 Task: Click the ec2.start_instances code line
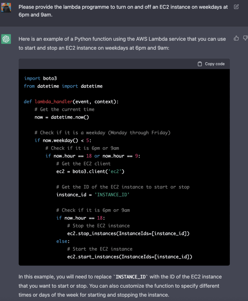point(130,257)
